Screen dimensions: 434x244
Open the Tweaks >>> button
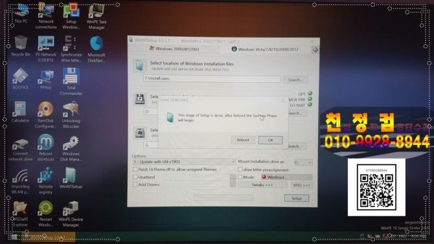[262, 185]
